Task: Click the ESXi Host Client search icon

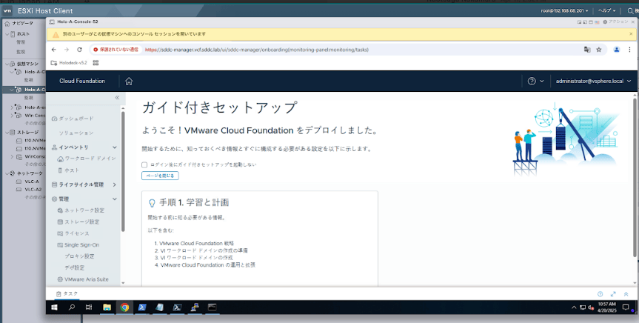Action: pos(630,10)
